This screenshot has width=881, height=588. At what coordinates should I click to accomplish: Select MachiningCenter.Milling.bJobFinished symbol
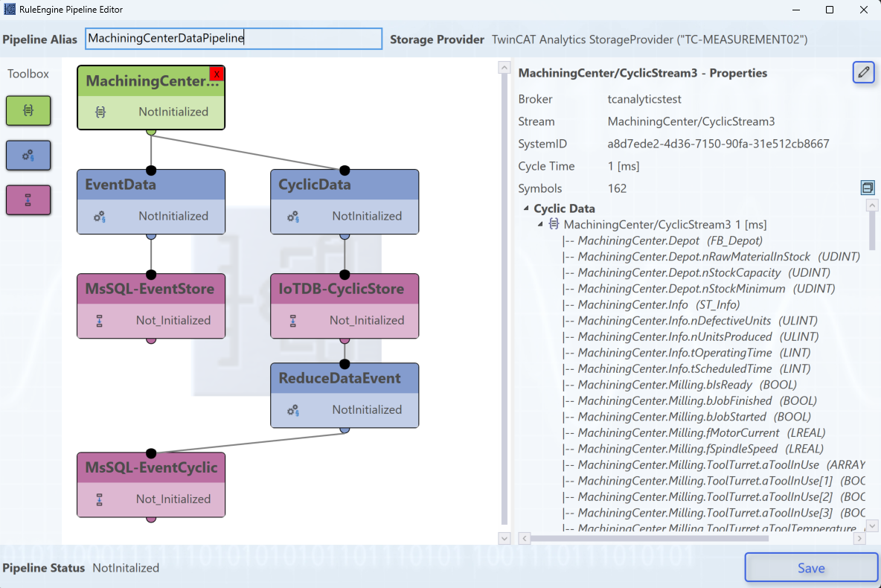click(x=696, y=400)
